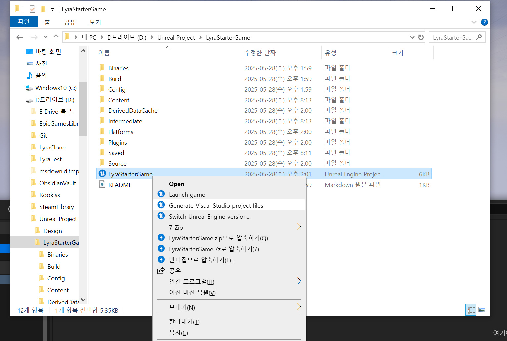Screen dimensions: 507x341
Task: Click the properties checkmark icon in title bar
Action: tap(32, 9)
